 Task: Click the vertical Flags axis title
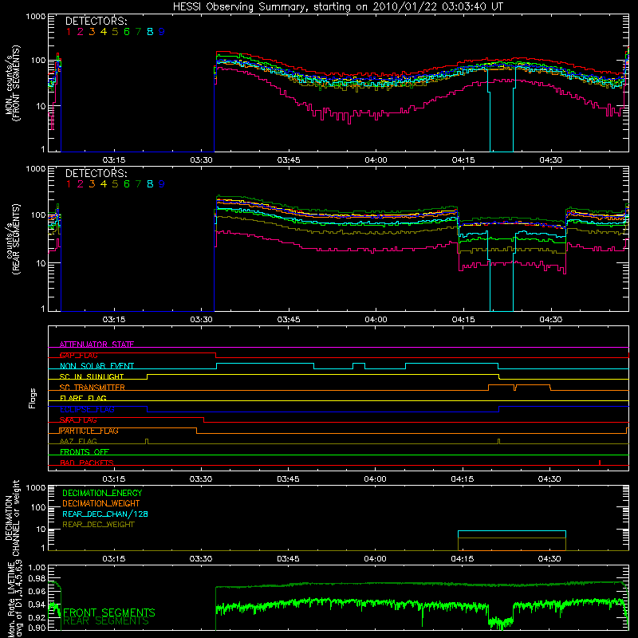pyautogui.click(x=33, y=398)
